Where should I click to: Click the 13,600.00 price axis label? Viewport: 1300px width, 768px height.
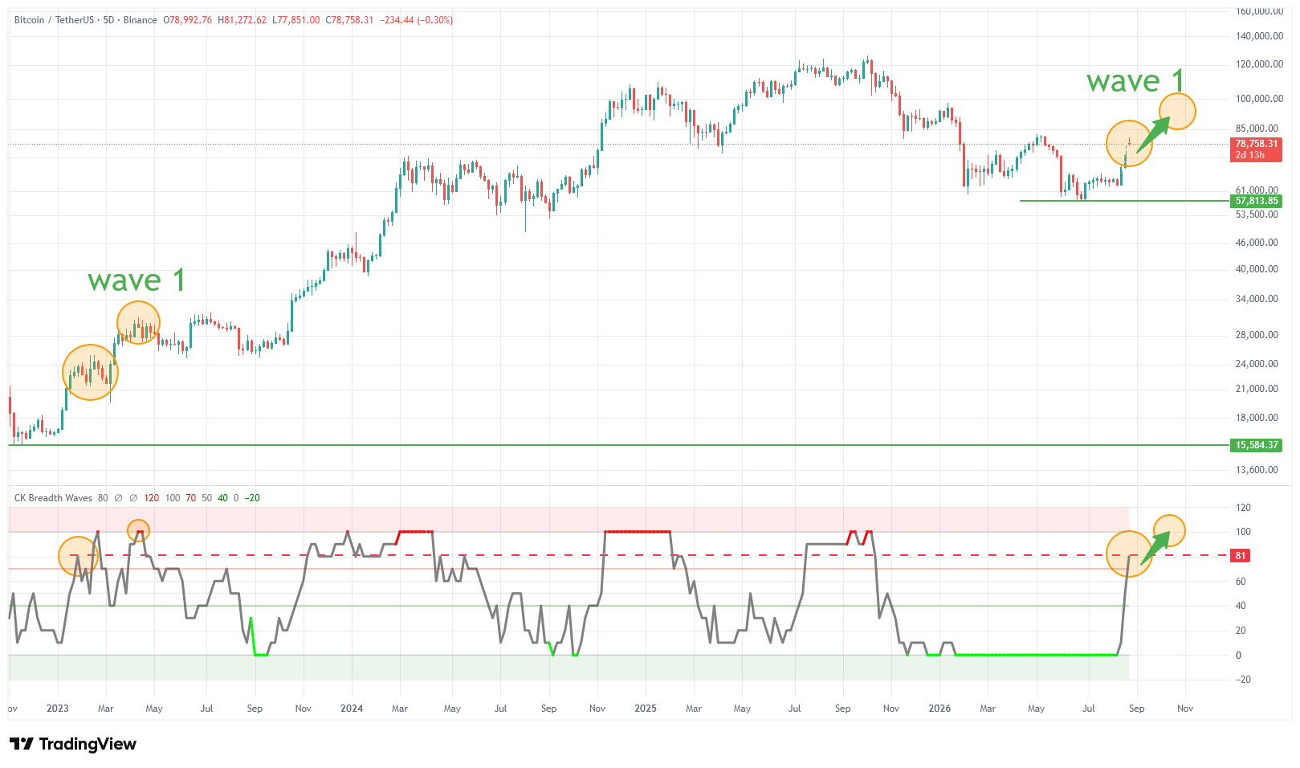[1257, 470]
